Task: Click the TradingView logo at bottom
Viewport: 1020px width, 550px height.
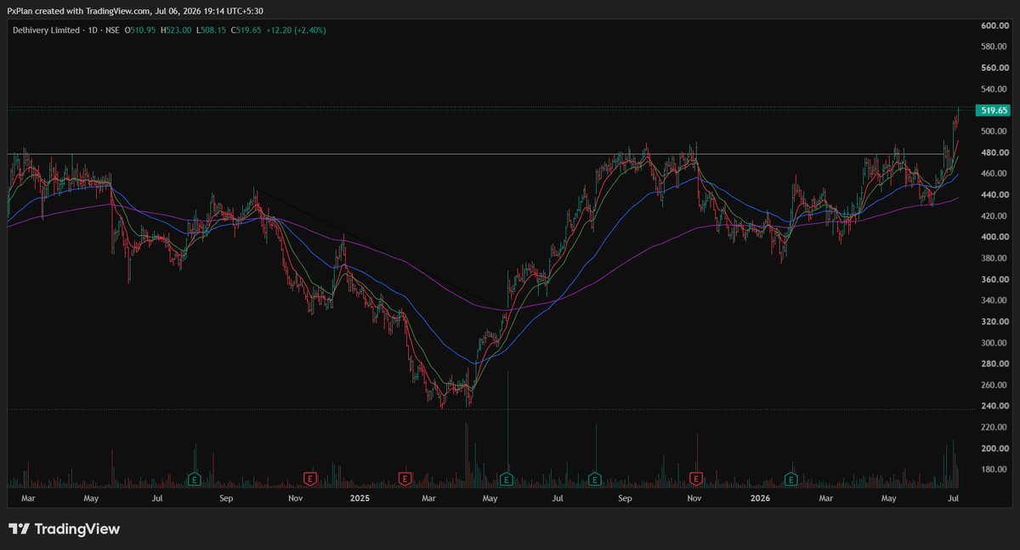Action: pos(65,530)
